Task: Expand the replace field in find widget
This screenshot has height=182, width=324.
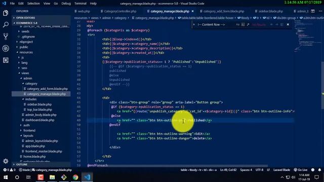Action: click(194, 25)
